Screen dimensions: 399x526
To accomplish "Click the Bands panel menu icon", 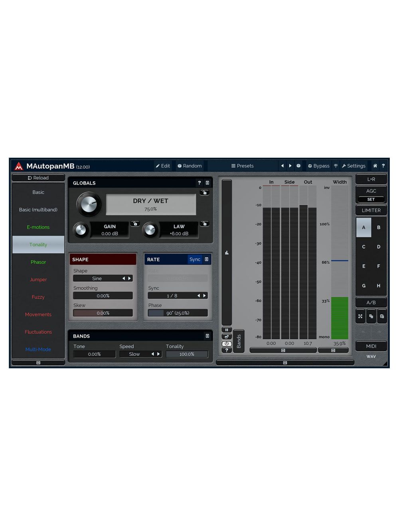I will tap(207, 336).
